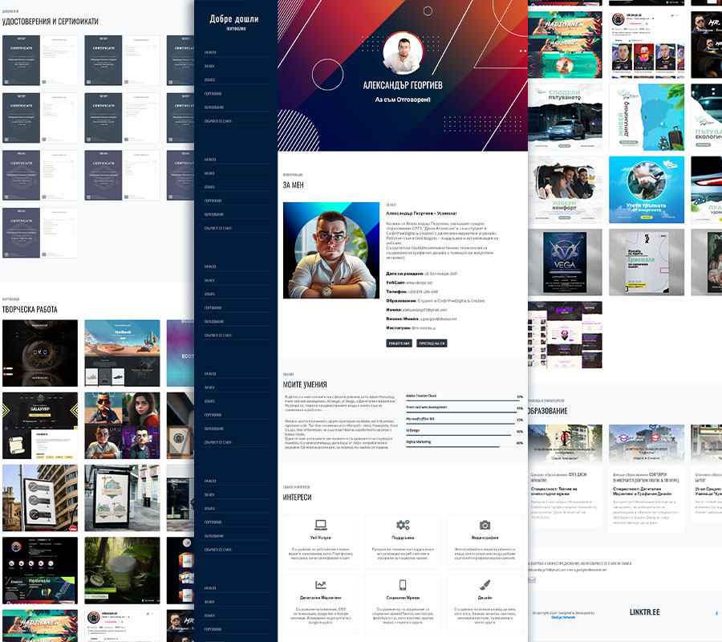Click the phone number next to Телефон

[x=422, y=291]
